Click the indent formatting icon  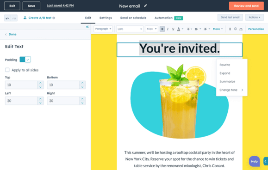click(205, 29)
